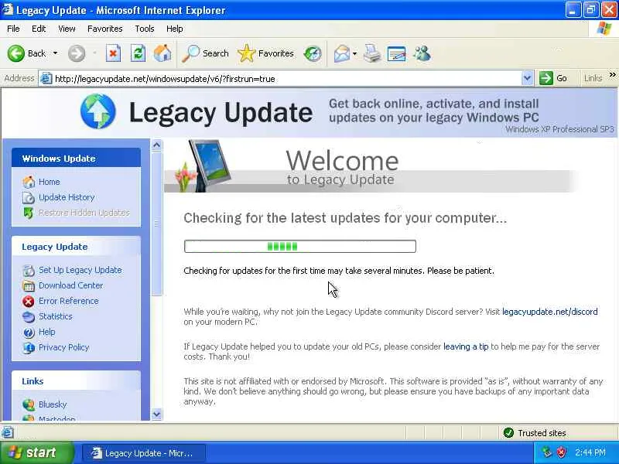The width and height of the screenshot is (619, 464).
Task: Open the Search pane from toolbar
Action: pos(205,53)
